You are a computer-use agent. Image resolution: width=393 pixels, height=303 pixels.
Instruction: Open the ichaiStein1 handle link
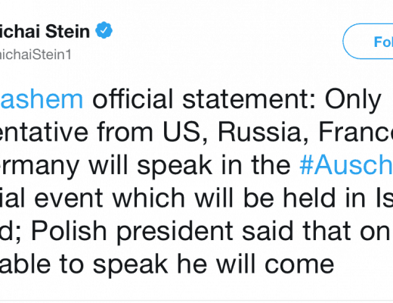[36, 55]
